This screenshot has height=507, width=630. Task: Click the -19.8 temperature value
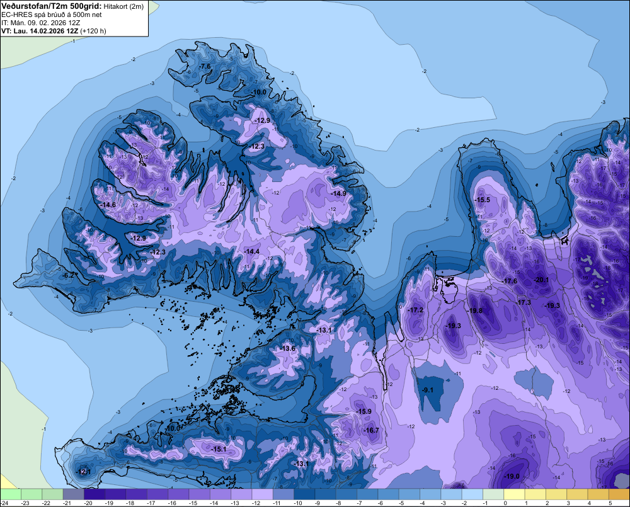[474, 310]
